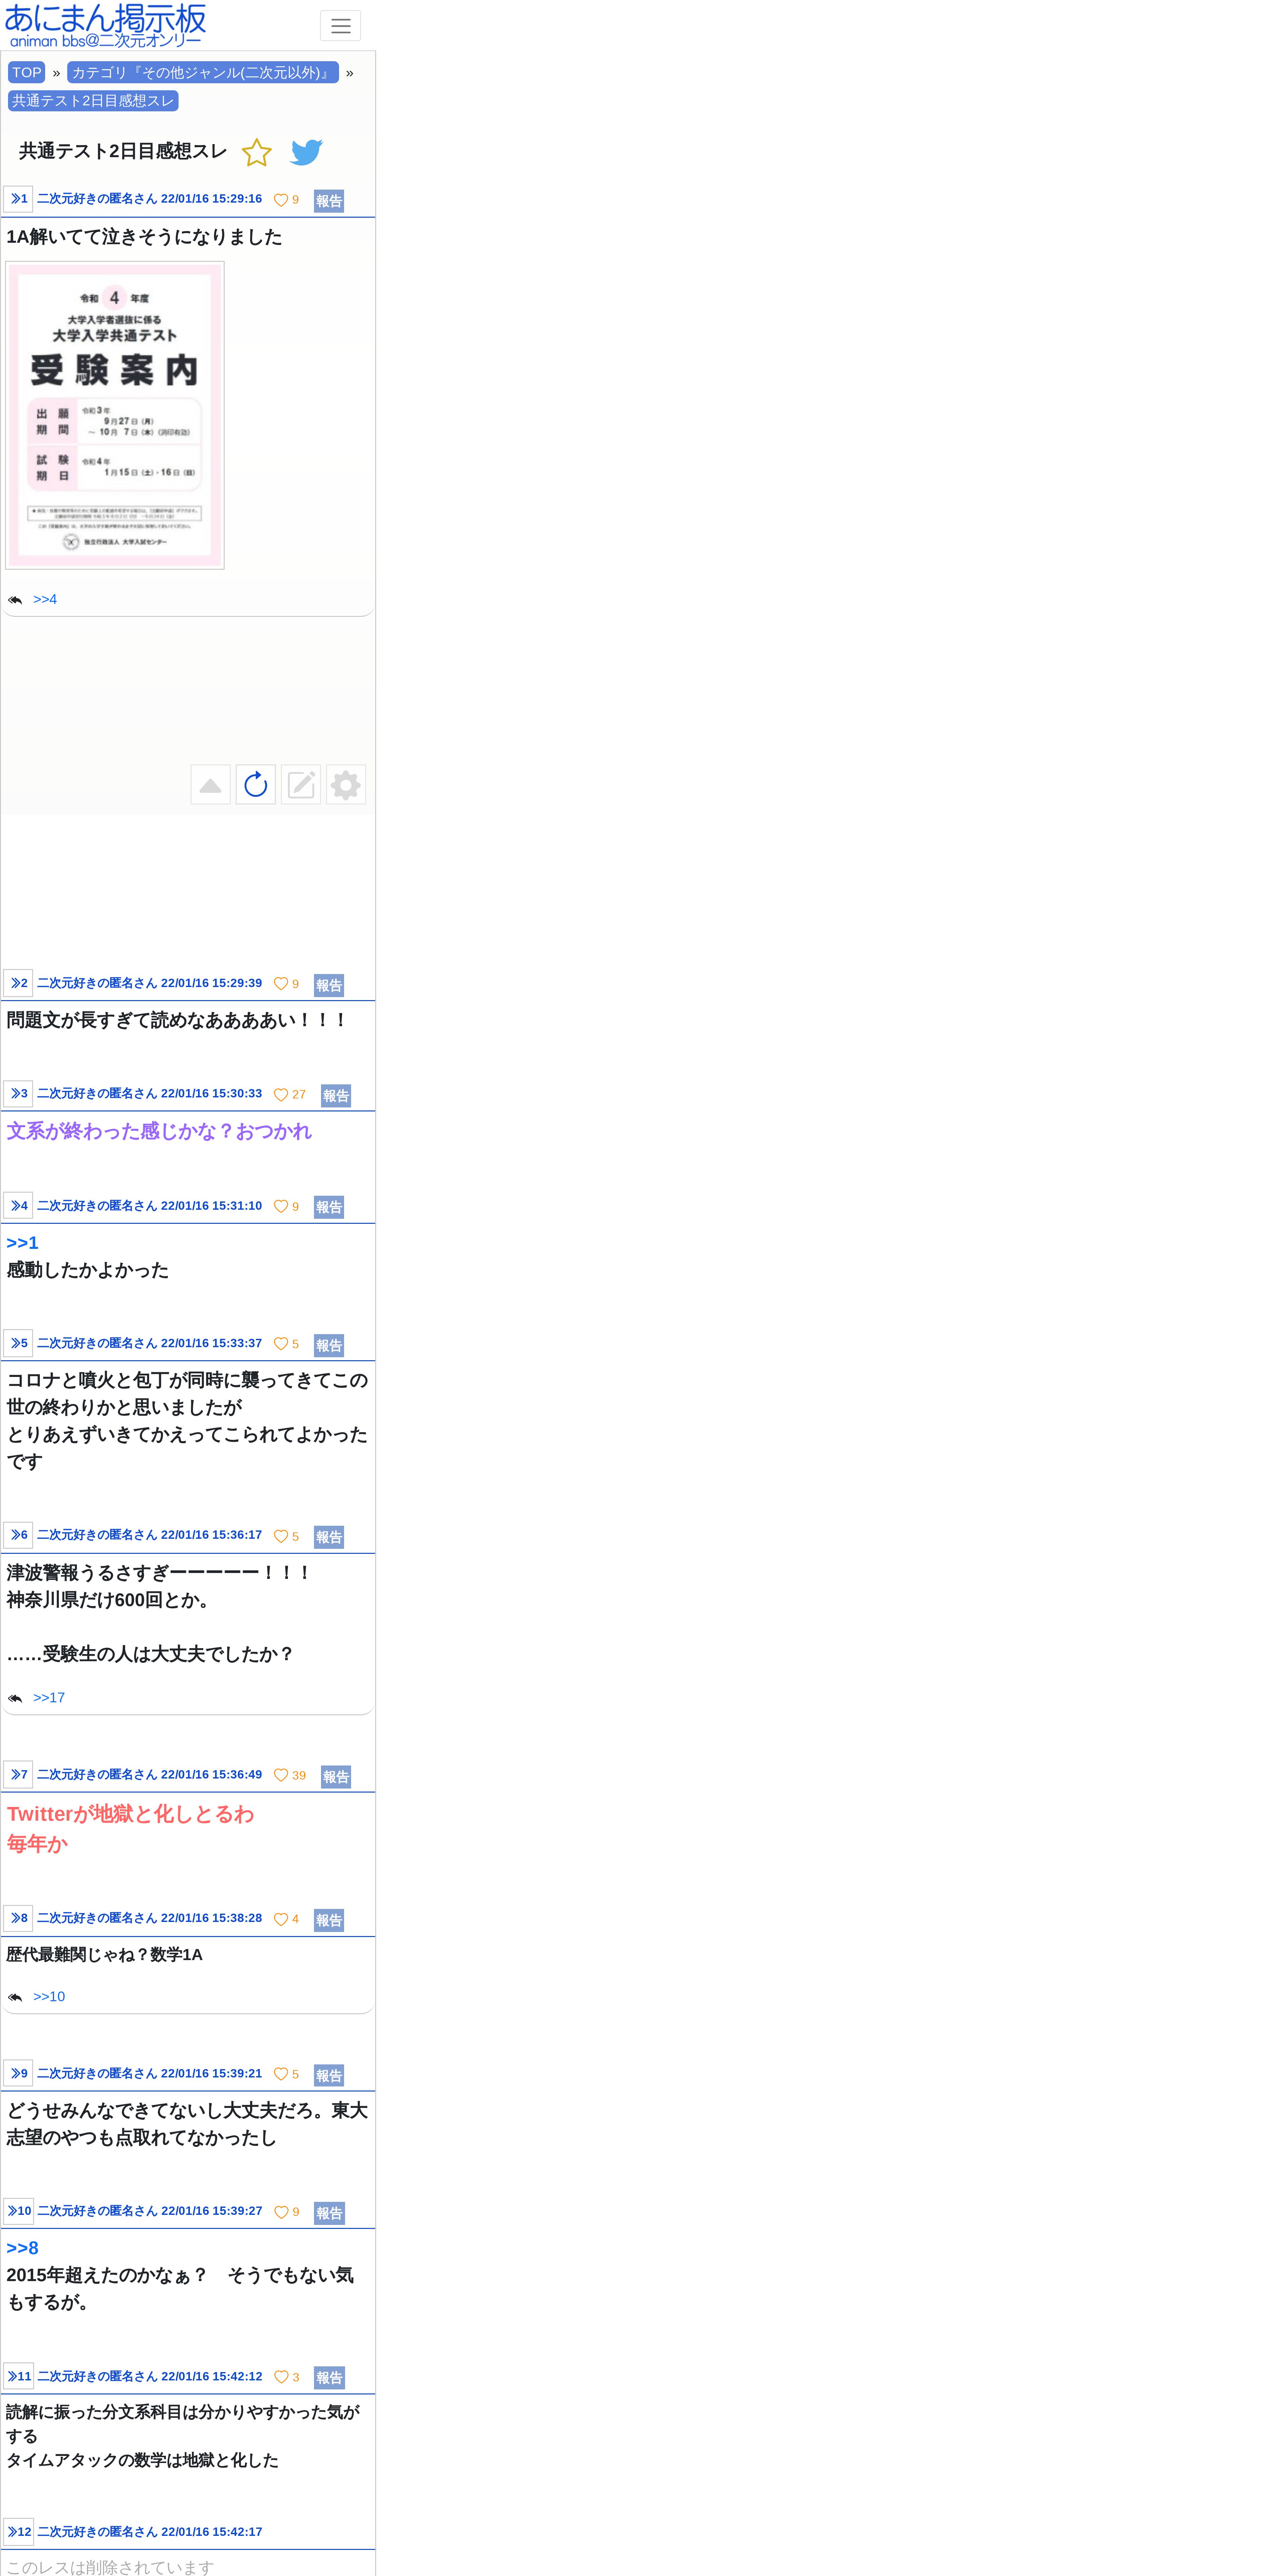This screenshot has height=2576, width=1288.
Task: Click post number 4 anchor icon
Action: (18, 1206)
